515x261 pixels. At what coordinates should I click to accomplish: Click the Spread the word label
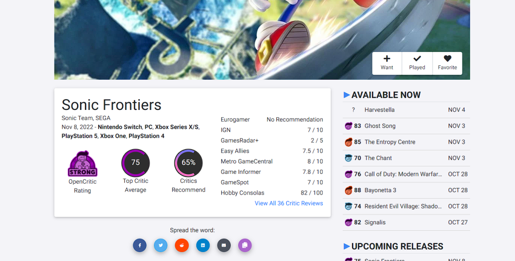[x=193, y=230]
